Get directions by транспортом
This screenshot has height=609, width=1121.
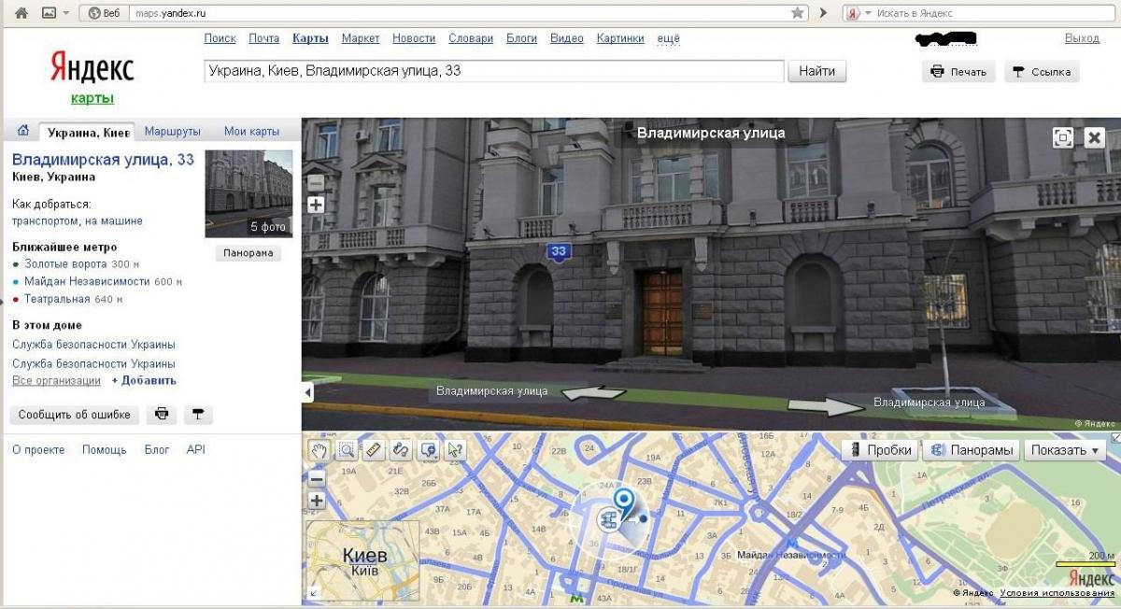pyautogui.click(x=45, y=221)
